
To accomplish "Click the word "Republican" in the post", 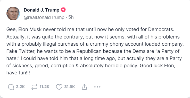I will point(89,51).
